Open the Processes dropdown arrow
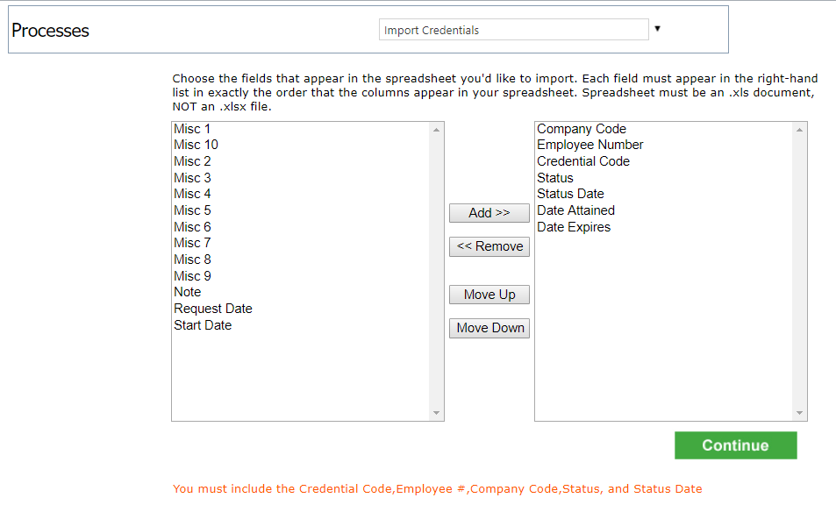The height and width of the screenshot is (505, 836). coord(657,29)
